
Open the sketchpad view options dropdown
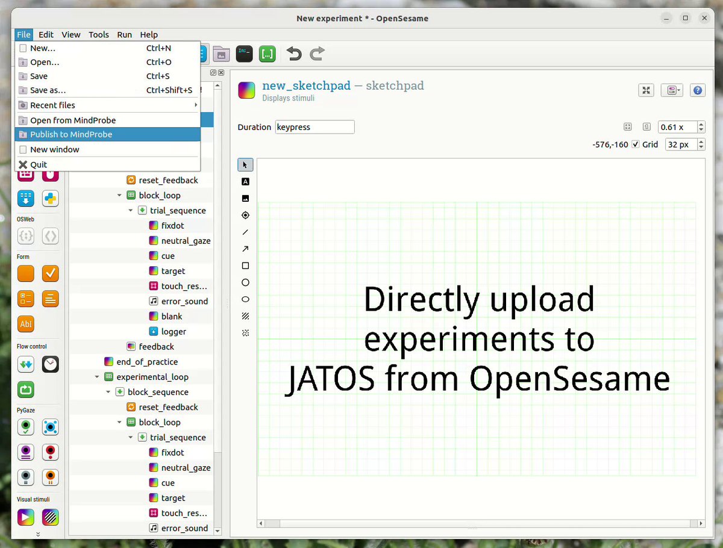point(672,90)
